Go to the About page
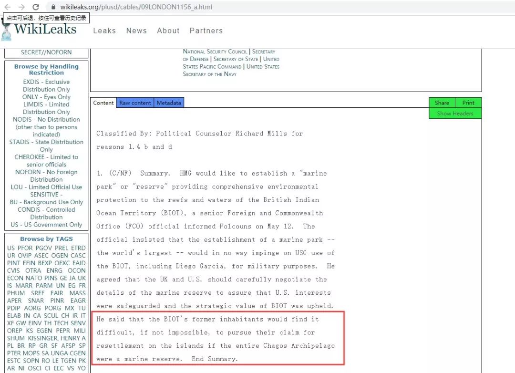 click(168, 31)
